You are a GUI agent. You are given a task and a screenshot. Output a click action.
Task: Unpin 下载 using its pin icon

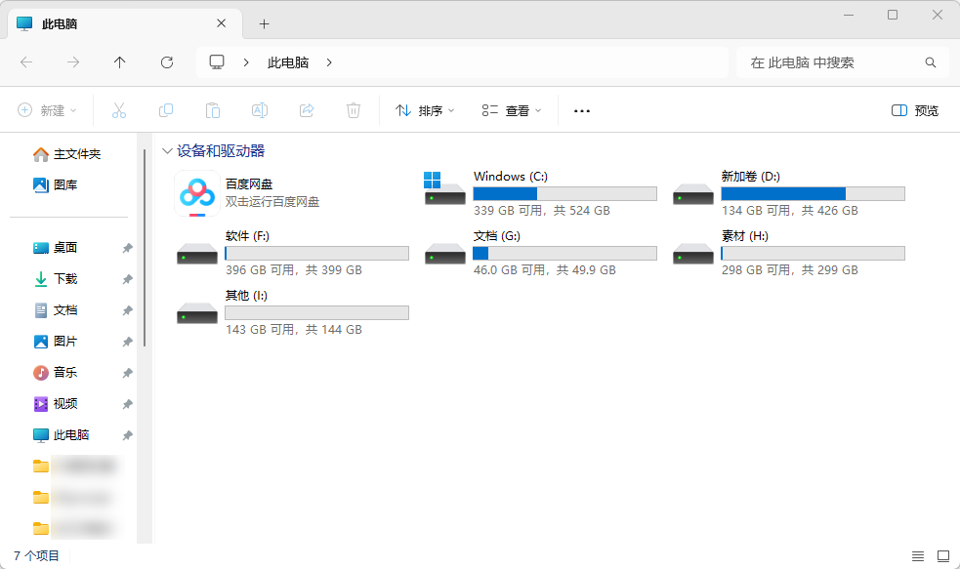point(127,279)
